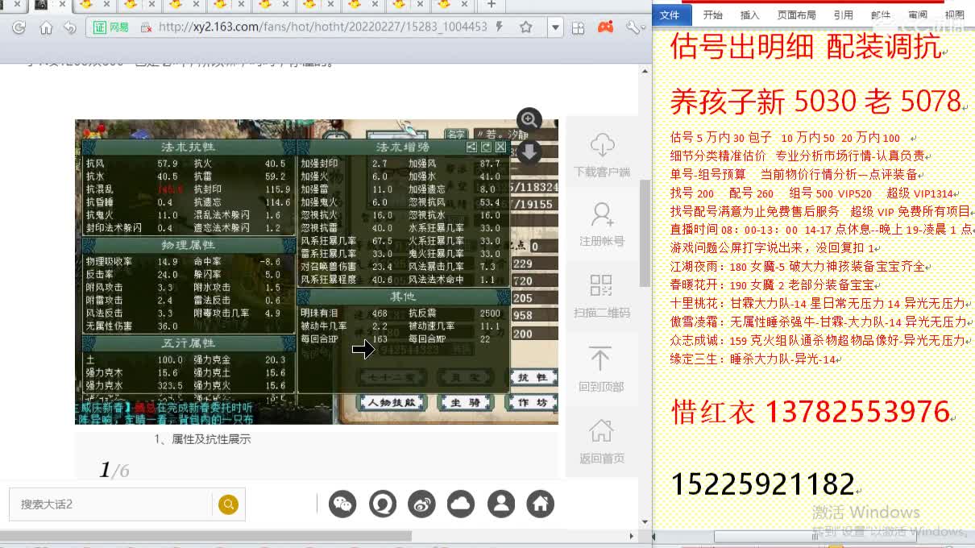This screenshot has height=548, width=975.
Task: Click the dimmed 灵宝 button
Action: [x=465, y=377]
